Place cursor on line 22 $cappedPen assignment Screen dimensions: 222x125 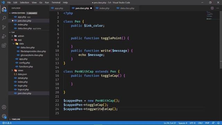(92, 101)
